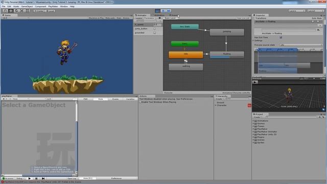Open the GameObject menu
Image resolution: width=327 pixels, height=184 pixels.
[27, 7]
